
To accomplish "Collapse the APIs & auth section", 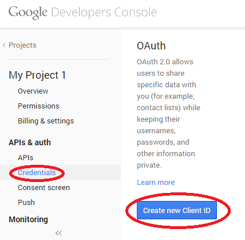I will (x=30, y=142).
